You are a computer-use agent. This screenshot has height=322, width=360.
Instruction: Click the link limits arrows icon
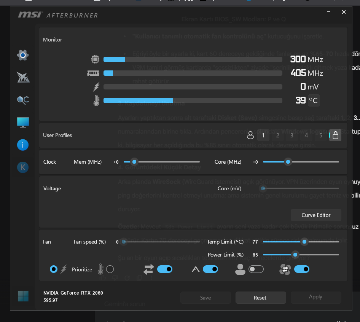(148, 269)
